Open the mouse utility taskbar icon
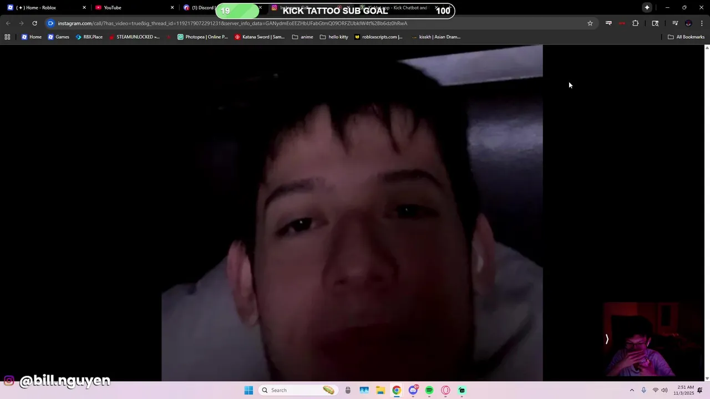This screenshot has width=710, height=399. tap(348, 390)
